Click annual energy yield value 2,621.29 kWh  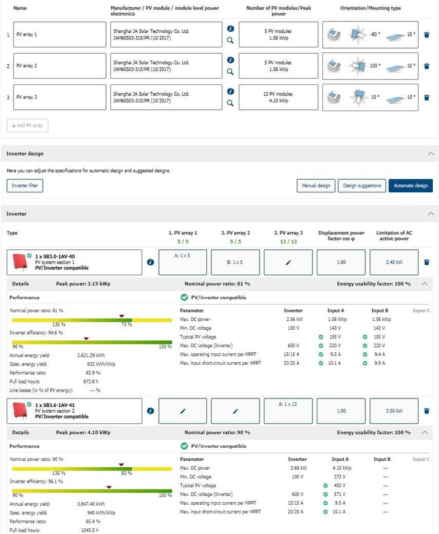(91, 355)
